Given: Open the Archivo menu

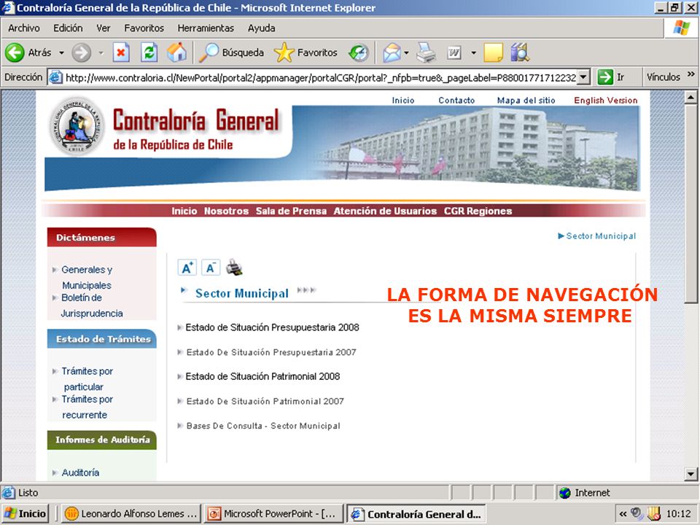Looking at the screenshot, I should [x=23, y=28].
